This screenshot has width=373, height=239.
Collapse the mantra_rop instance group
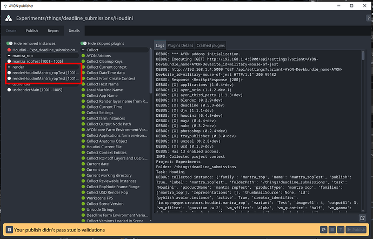[9, 56]
